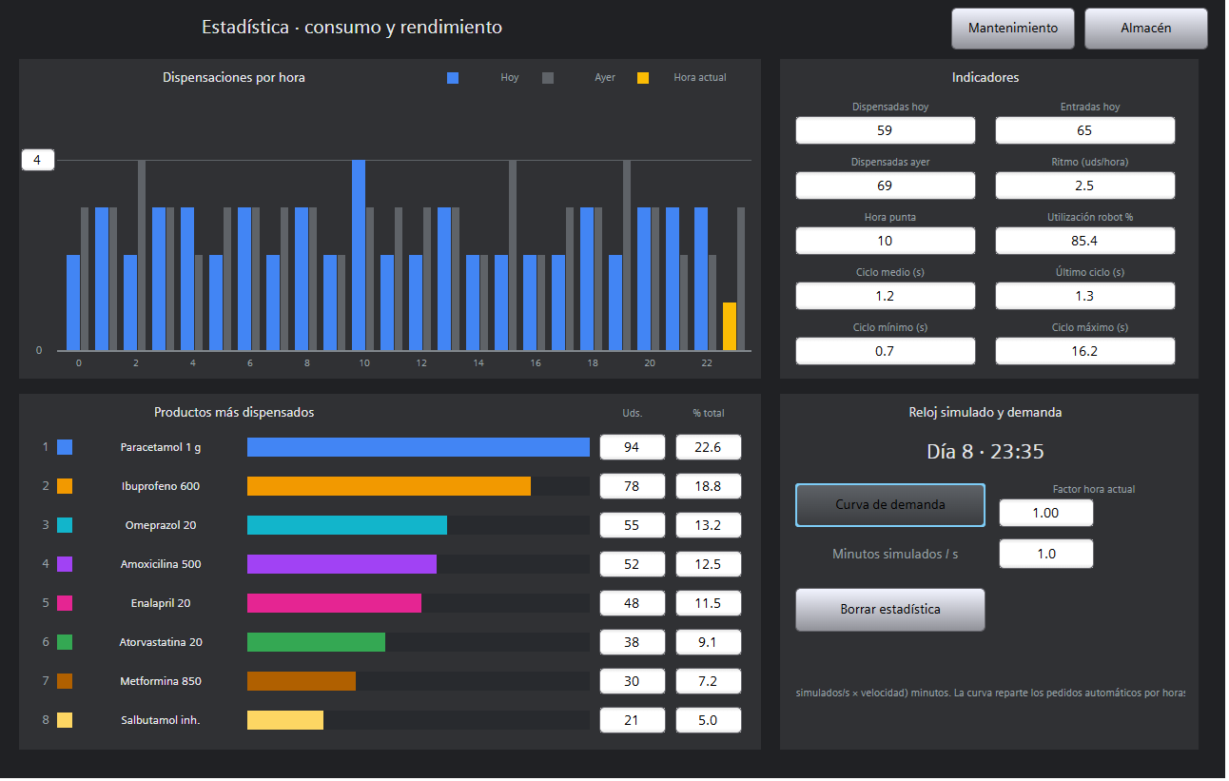Click the Metformina 850 brown swatch
This screenshot has width=1229, height=781.
click(x=65, y=681)
